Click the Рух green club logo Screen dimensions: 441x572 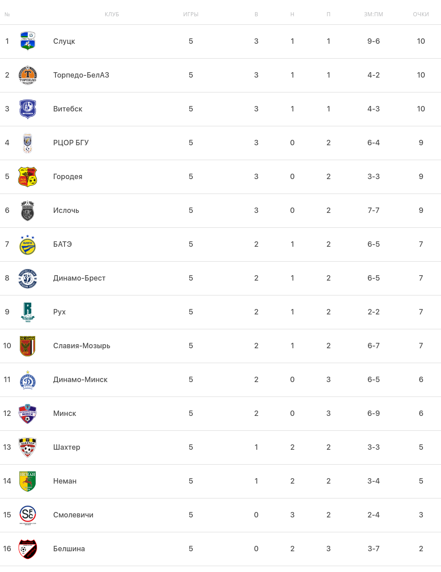click(28, 312)
